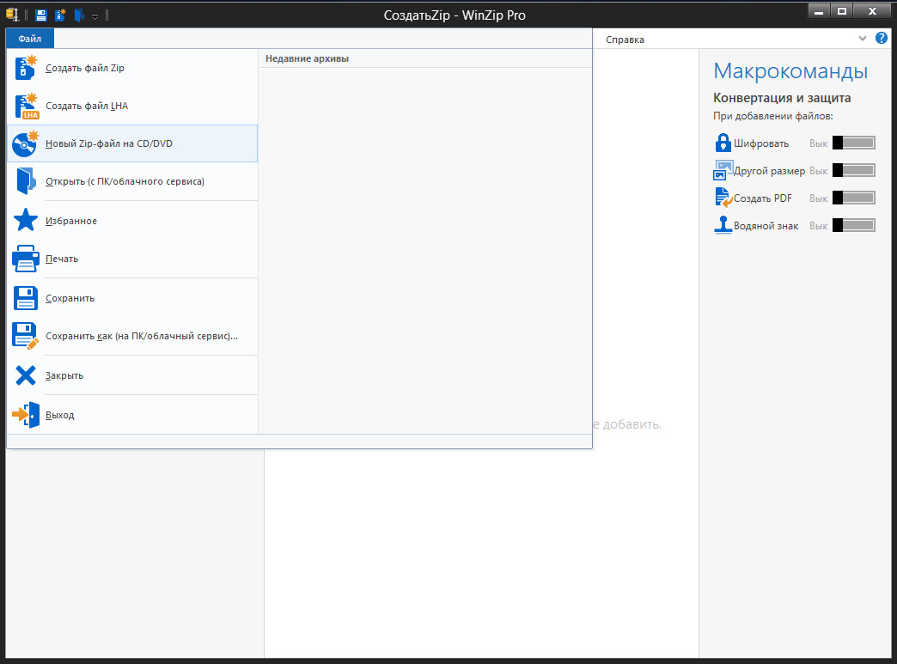Click the Избранное star icon
Screen dimensions: 897x664
coord(26,220)
